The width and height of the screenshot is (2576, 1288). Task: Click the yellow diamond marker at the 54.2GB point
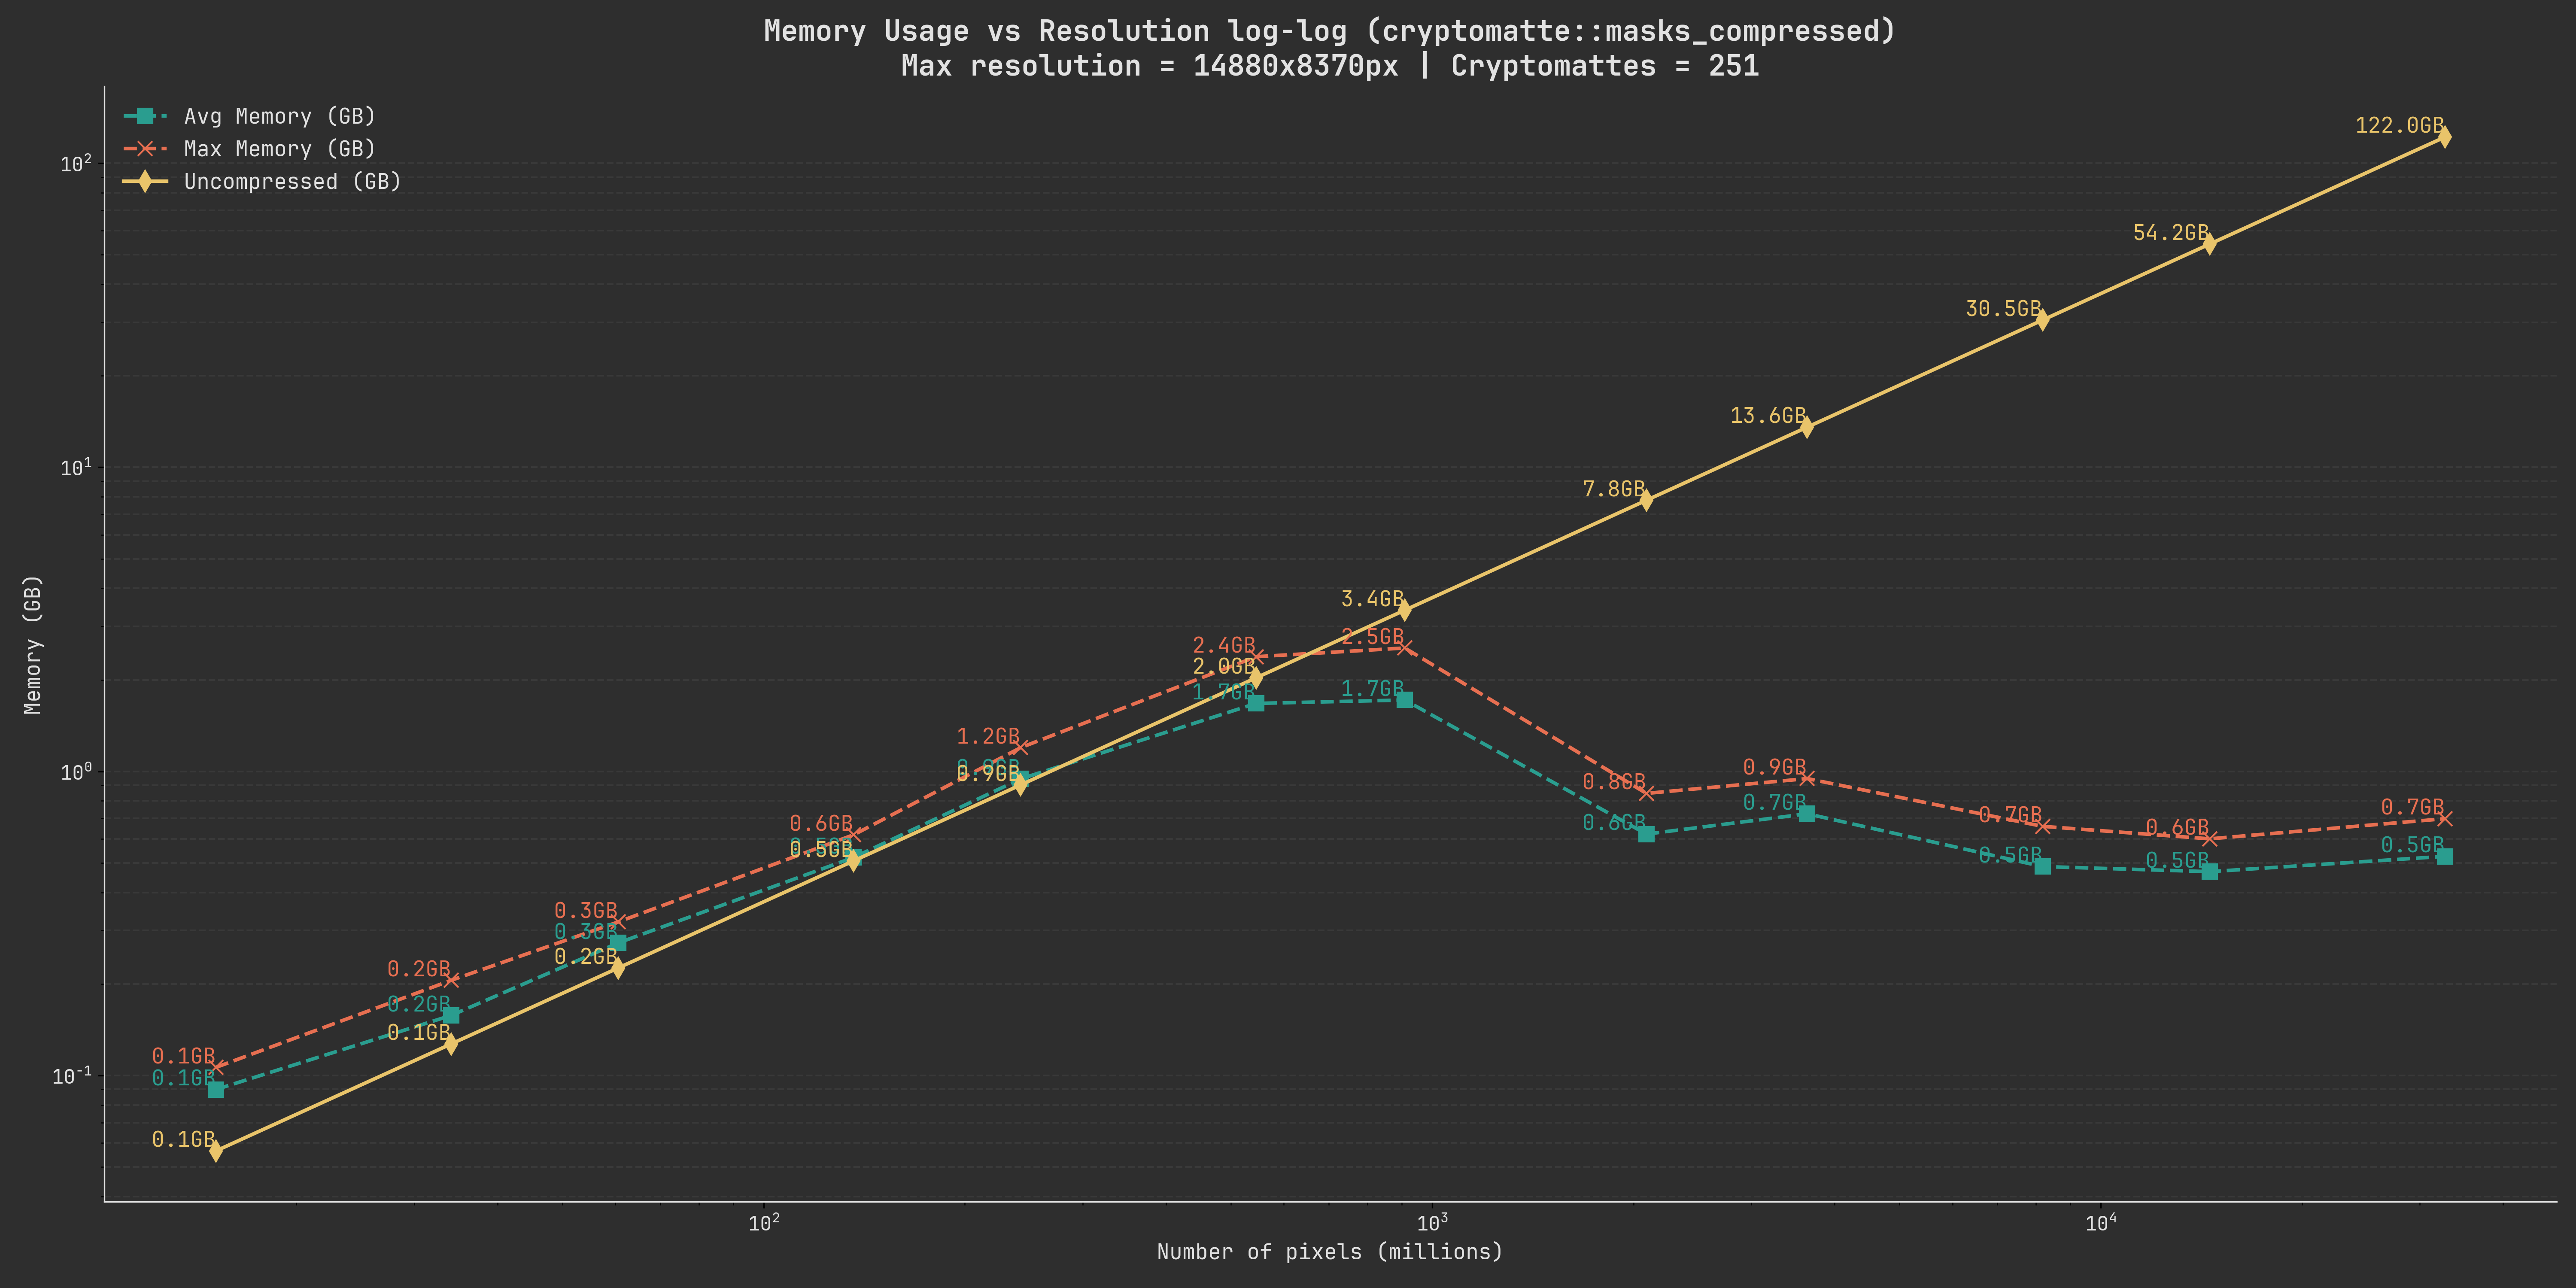click(2210, 244)
